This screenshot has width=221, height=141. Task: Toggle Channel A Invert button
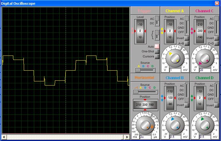187,38
